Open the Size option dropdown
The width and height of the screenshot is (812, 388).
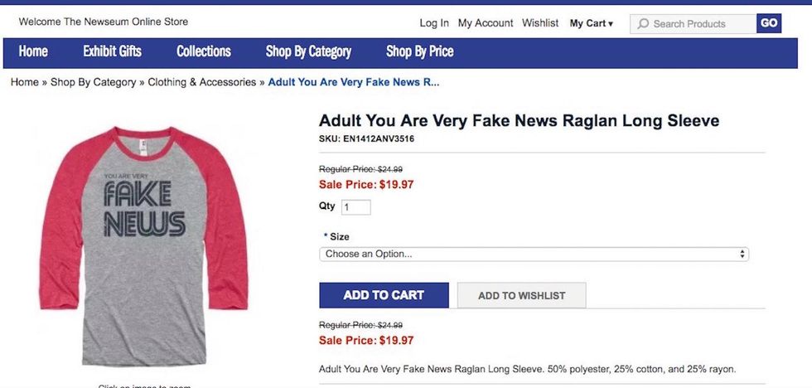[534, 254]
